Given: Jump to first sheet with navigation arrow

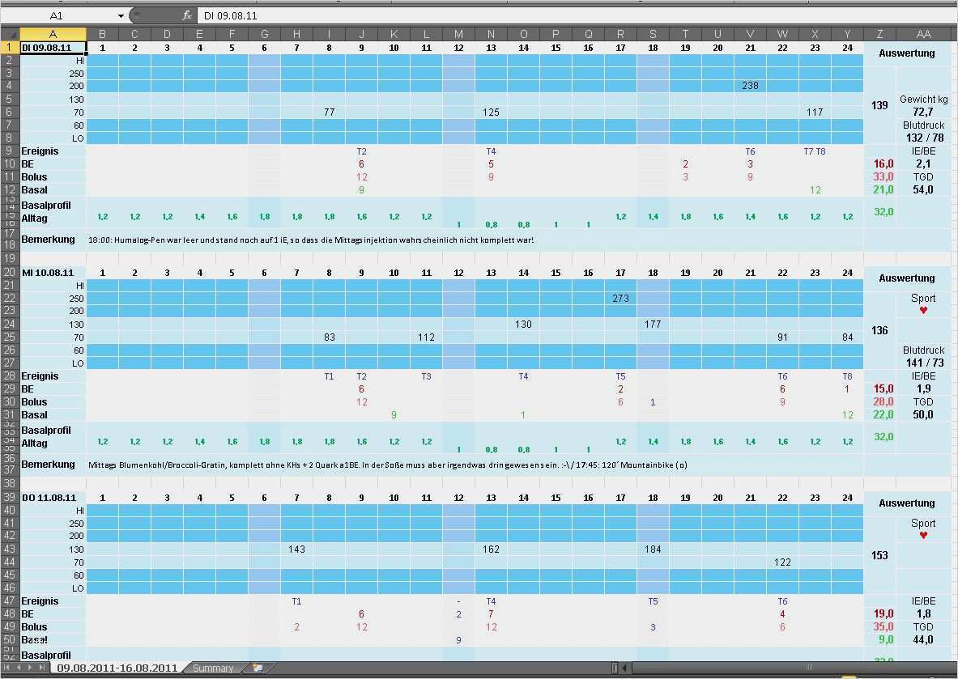Looking at the screenshot, I should (x=8, y=668).
